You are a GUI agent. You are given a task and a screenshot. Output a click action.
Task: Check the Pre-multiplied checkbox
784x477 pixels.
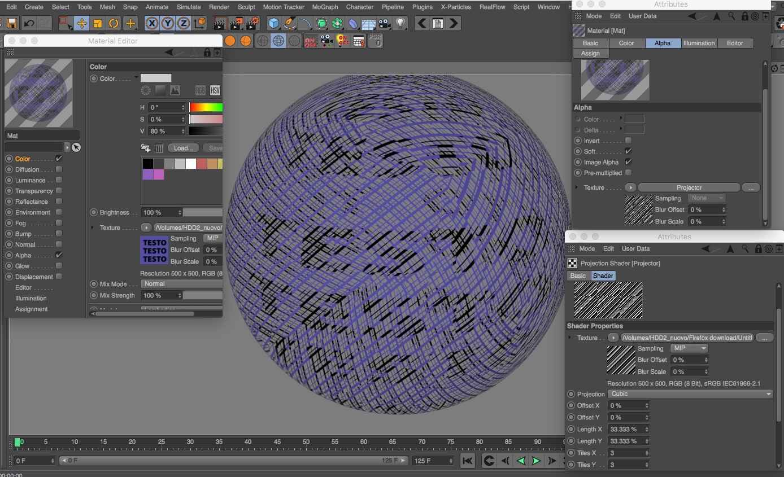point(628,173)
